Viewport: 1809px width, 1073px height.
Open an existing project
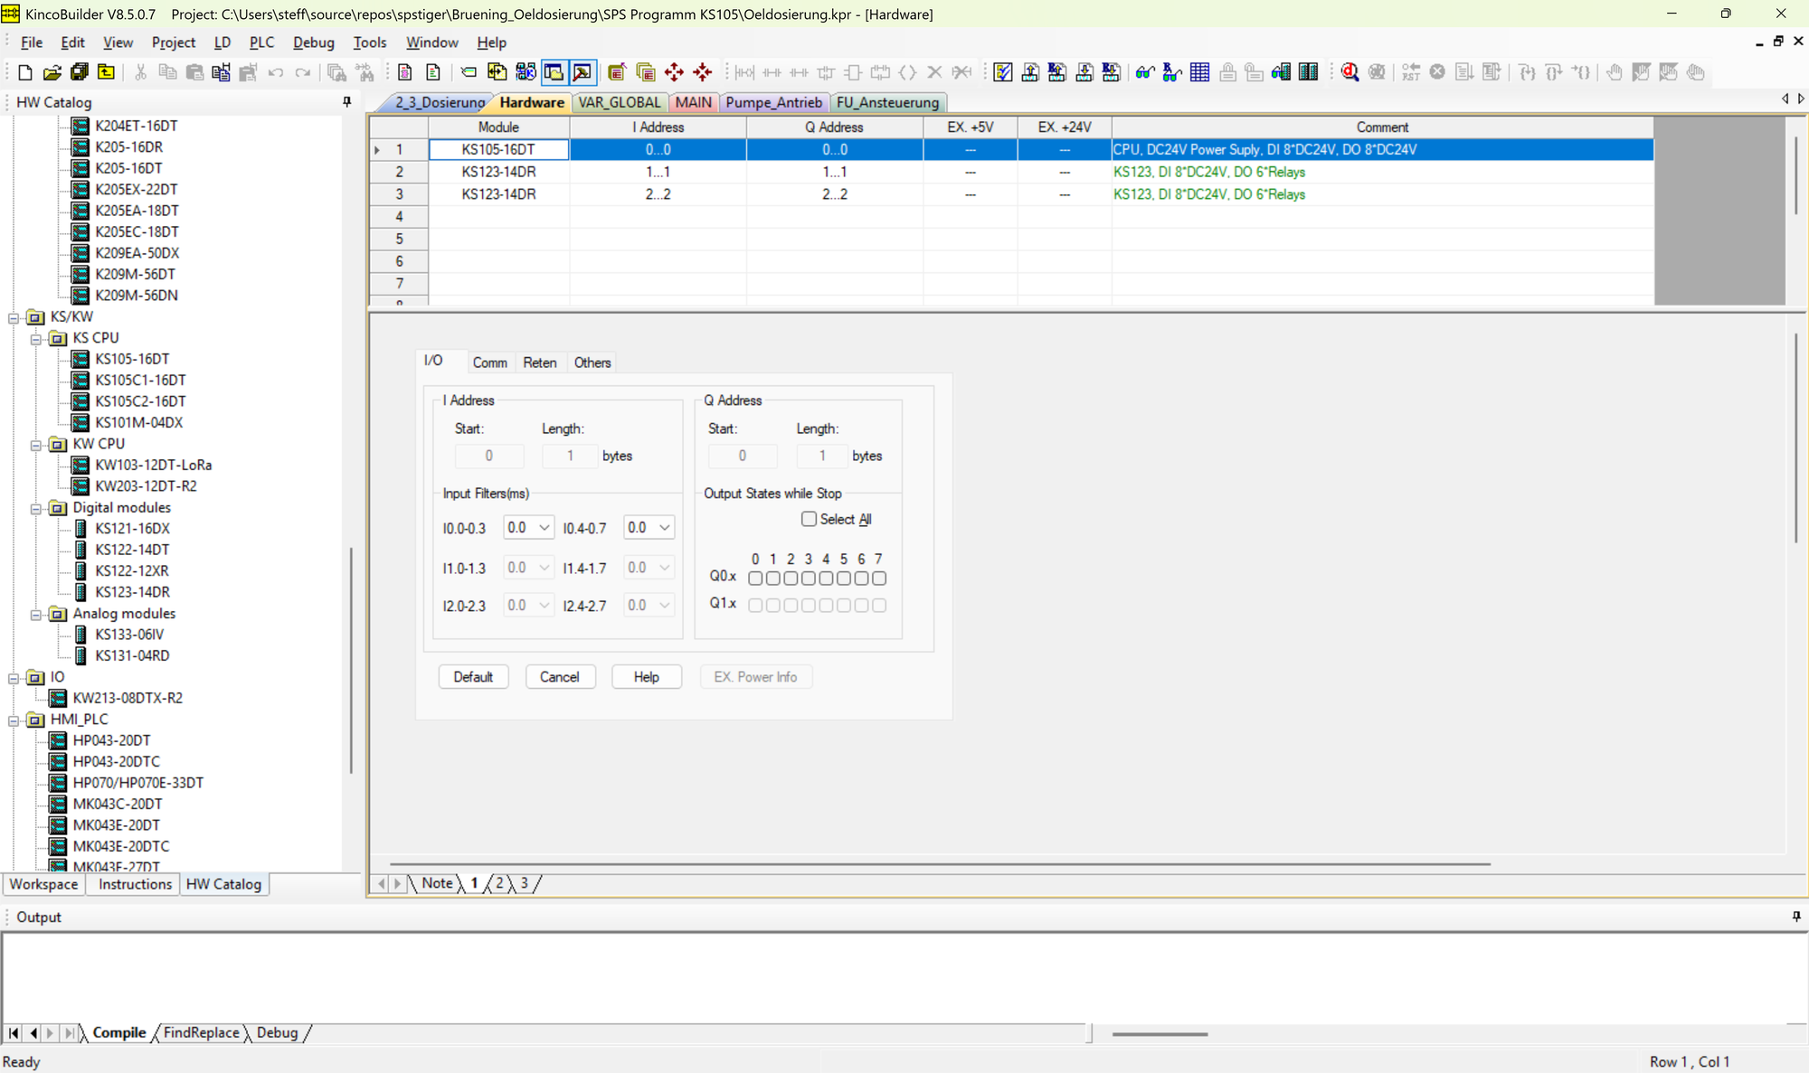(x=52, y=72)
